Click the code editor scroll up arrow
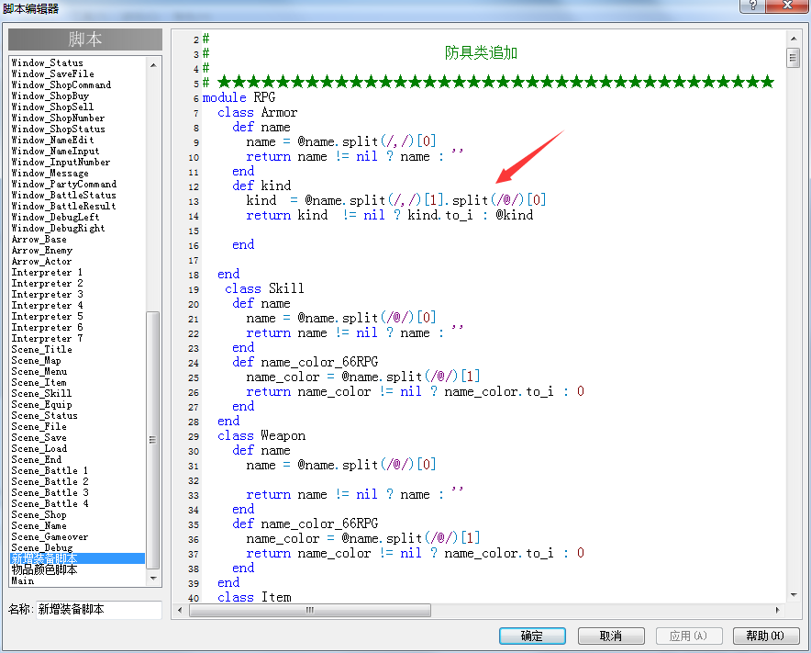811x653 pixels. coord(794,39)
